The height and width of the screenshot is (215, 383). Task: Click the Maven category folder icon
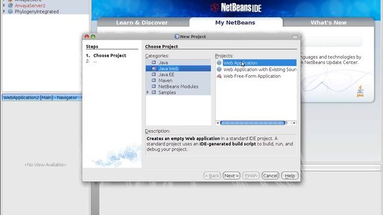(x=154, y=81)
